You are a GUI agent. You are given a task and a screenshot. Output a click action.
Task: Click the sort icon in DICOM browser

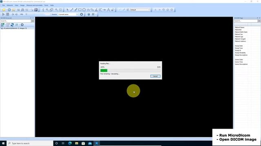click(x=17, y=25)
